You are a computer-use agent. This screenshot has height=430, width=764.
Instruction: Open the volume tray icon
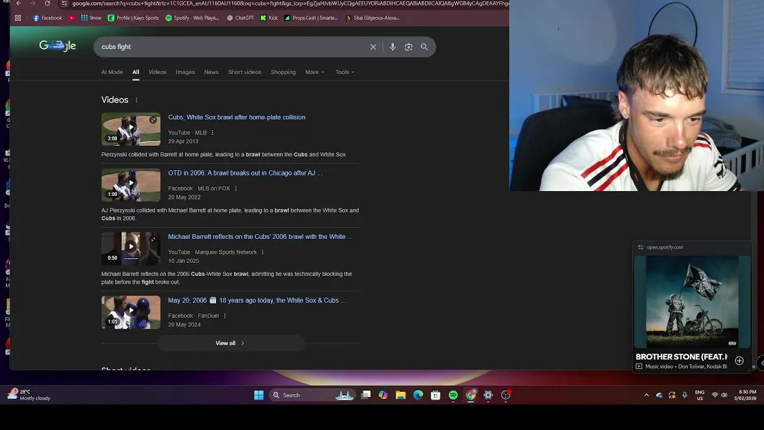[x=724, y=395]
